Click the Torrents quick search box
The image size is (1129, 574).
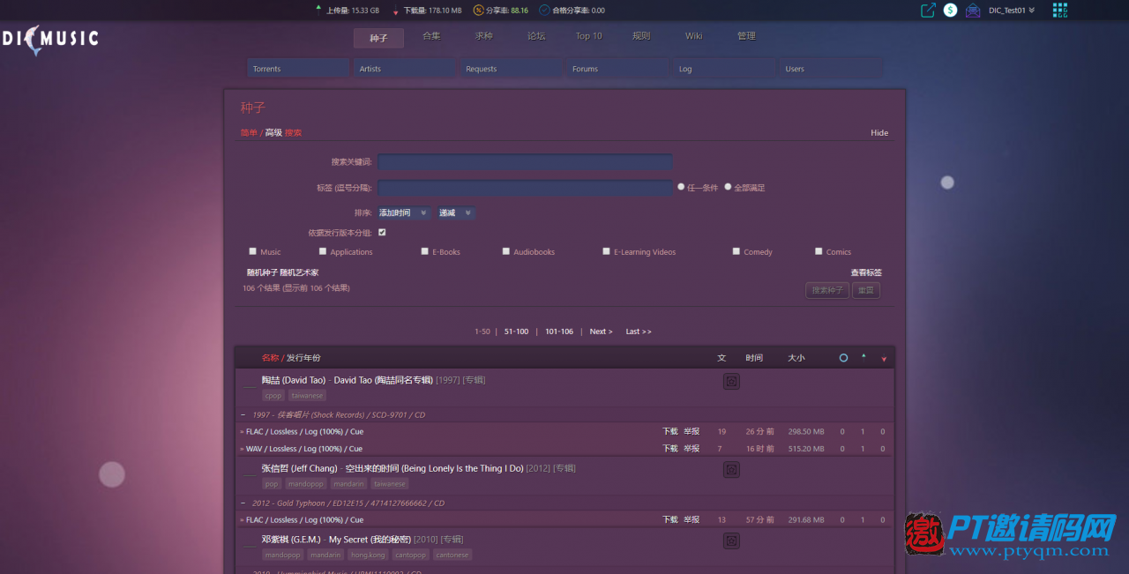pyautogui.click(x=298, y=69)
